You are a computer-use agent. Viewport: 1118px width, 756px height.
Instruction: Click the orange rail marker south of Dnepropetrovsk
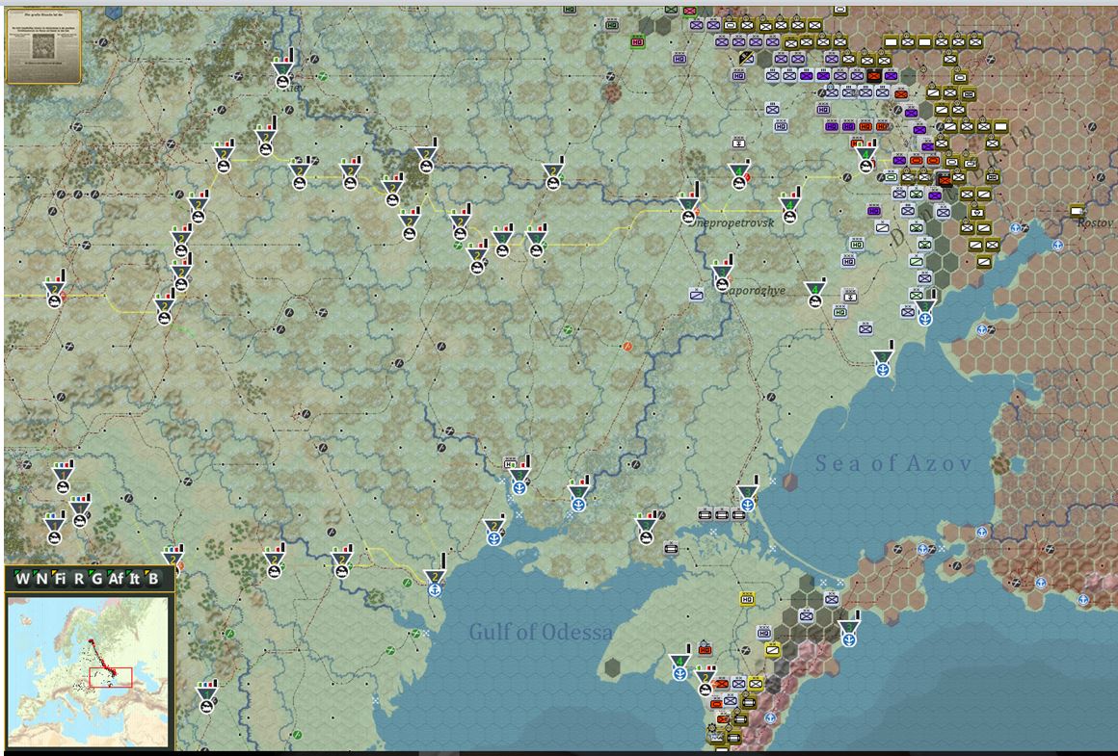click(x=627, y=347)
